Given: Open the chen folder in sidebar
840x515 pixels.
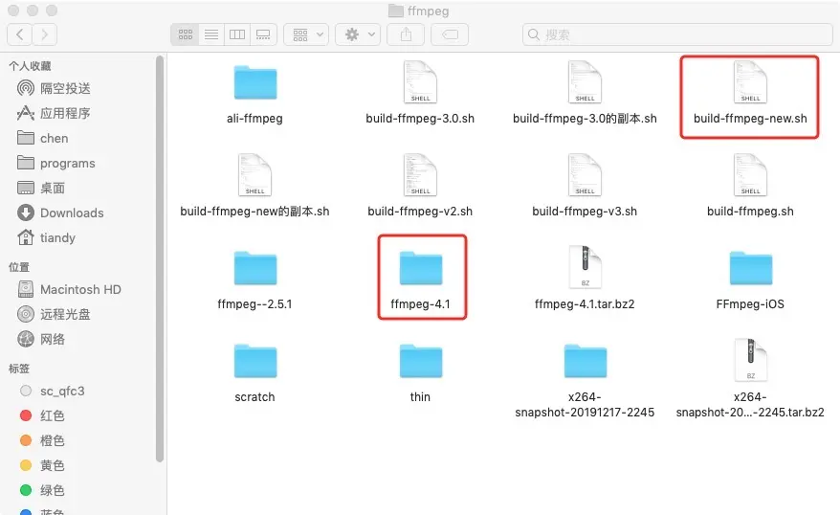Looking at the screenshot, I should click(x=43, y=138).
